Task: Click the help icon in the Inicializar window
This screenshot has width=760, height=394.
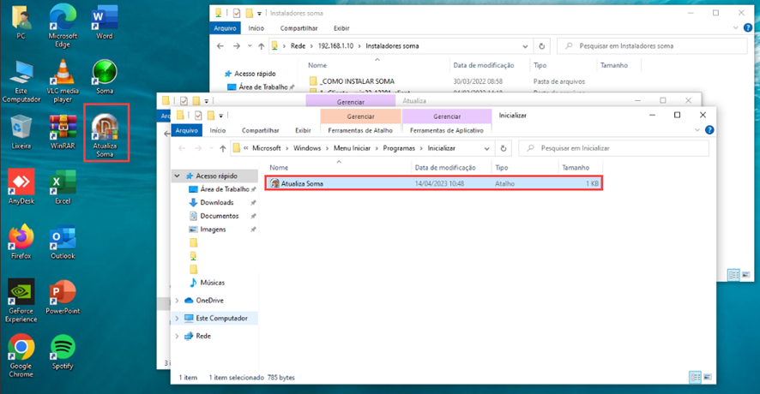Action: click(x=709, y=129)
